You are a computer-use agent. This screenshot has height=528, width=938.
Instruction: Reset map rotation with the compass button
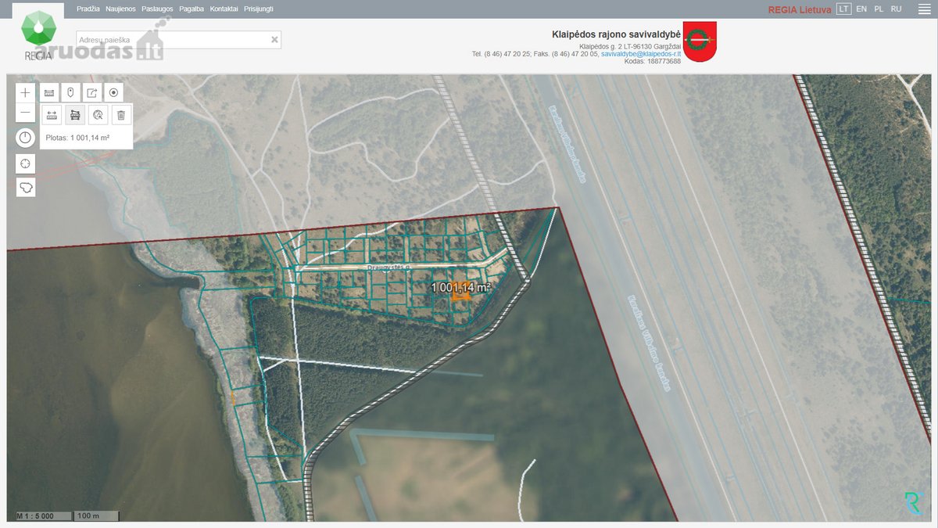26,138
